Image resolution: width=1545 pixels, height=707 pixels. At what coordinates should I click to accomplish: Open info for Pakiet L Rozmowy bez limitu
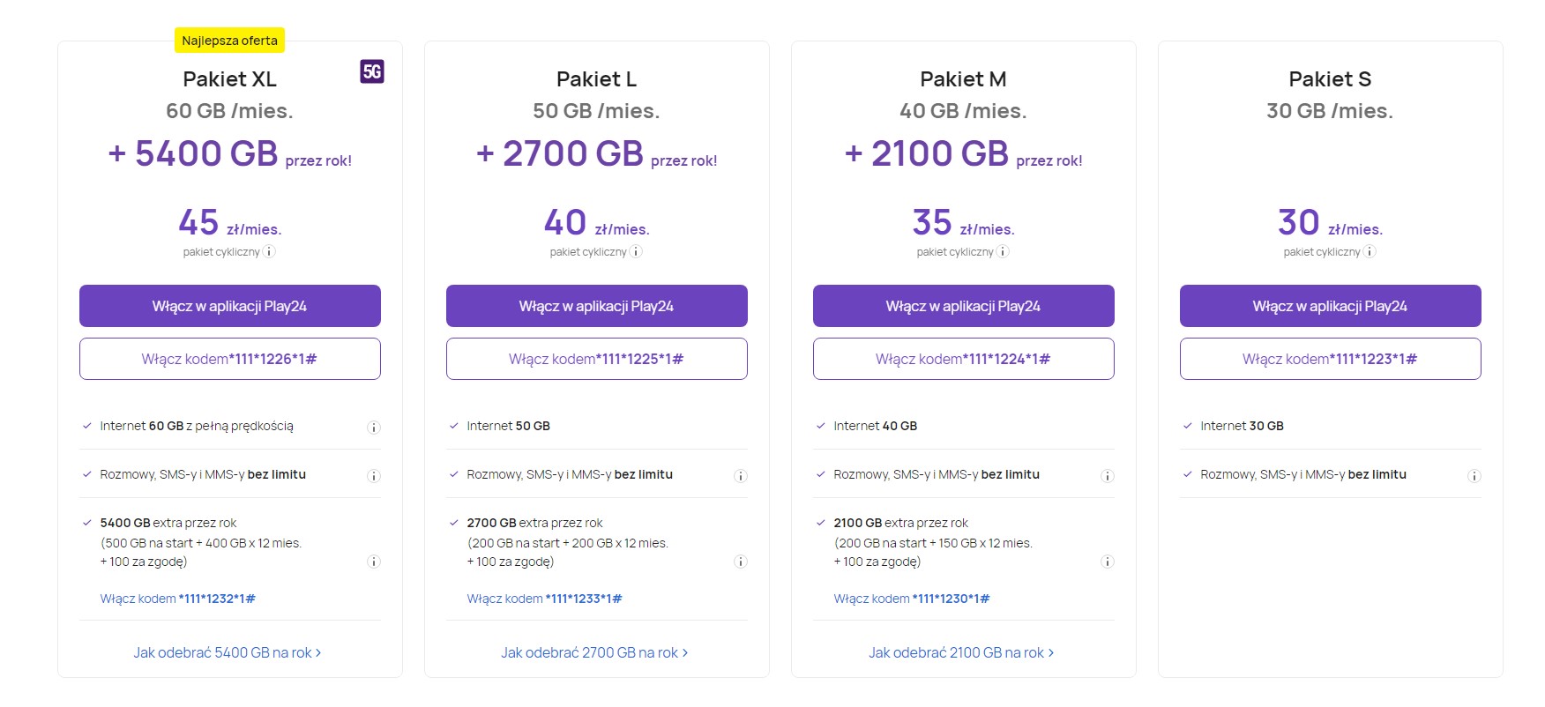tap(741, 476)
